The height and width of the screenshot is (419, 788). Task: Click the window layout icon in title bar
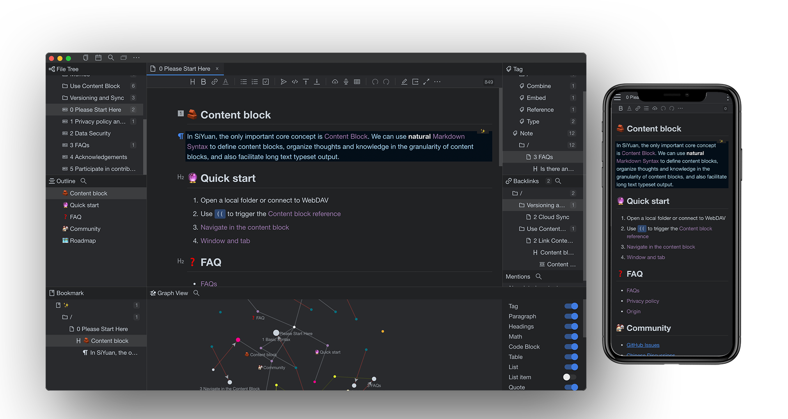click(124, 58)
